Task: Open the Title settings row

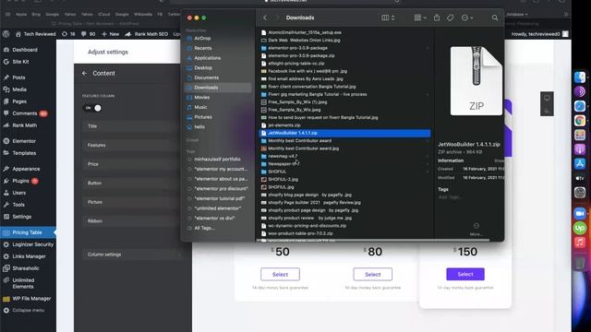Action: pos(132,126)
